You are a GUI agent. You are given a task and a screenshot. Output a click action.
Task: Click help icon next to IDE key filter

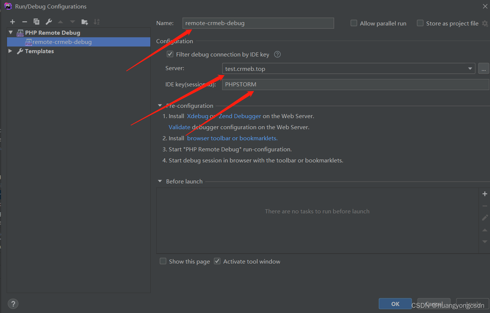coord(277,54)
